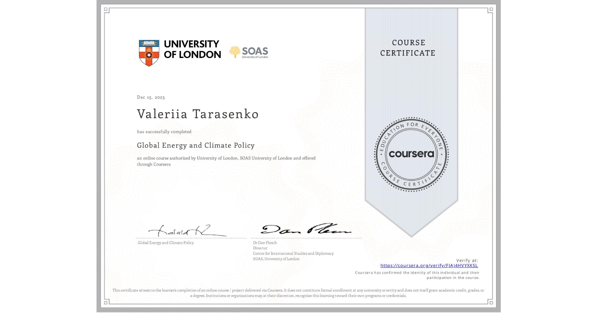Select the recipient name Valeriia Tarasenko
Viewport: 598px width, 313px height.
point(197,114)
